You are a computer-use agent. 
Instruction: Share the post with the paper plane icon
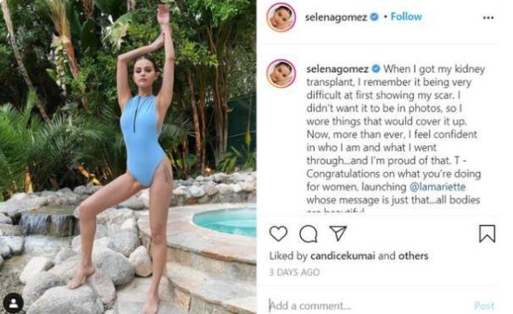(338, 233)
